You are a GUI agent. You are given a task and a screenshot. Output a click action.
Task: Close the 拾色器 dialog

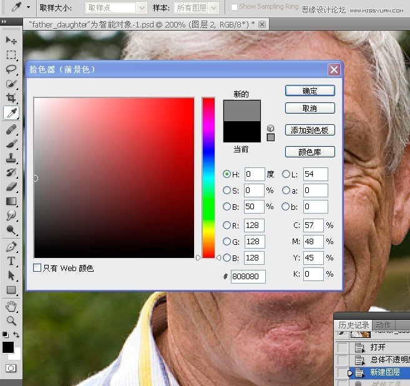pyautogui.click(x=334, y=69)
